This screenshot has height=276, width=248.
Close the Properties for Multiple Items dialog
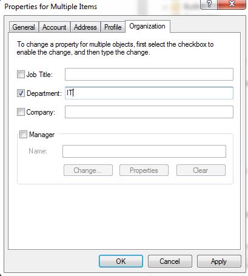point(232,4)
